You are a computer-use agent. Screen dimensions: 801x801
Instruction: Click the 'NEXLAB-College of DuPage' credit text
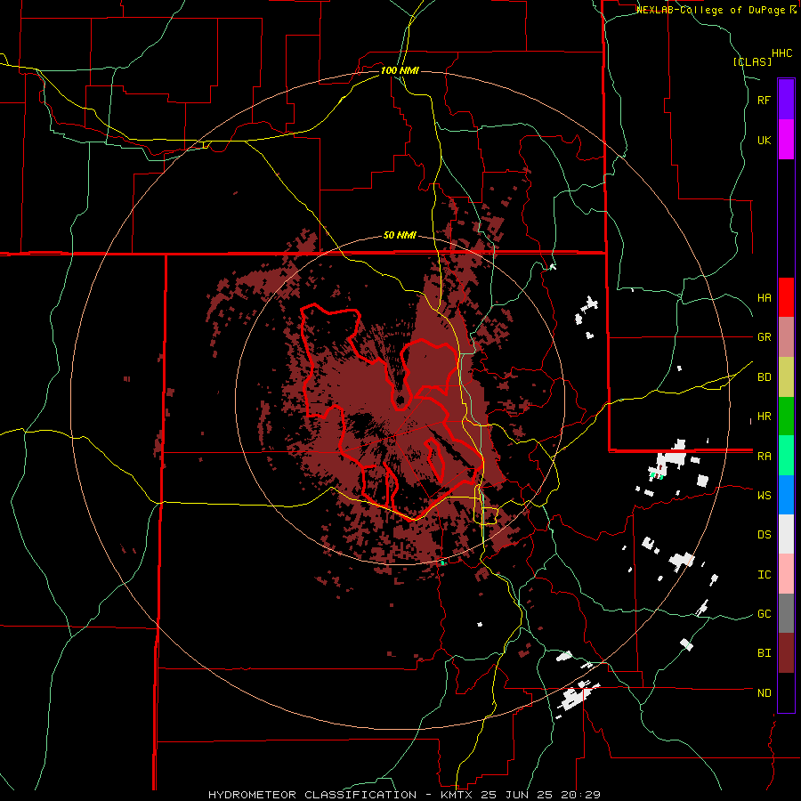(712, 10)
